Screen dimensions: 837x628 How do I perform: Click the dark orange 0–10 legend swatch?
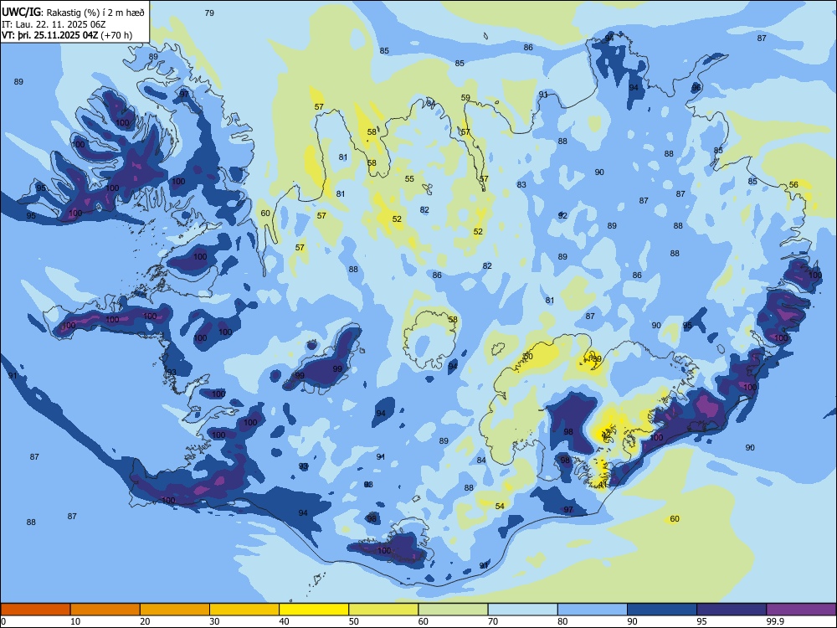click(35, 610)
